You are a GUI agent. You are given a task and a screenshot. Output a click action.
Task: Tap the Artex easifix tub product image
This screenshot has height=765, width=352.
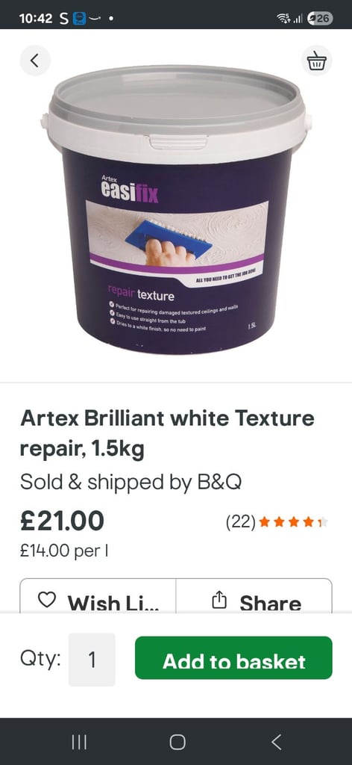[x=176, y=210]
